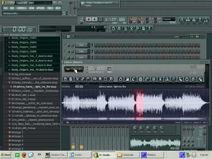Click the Hat channel button
Screen dimensions: 212x159
click(81, 57)
